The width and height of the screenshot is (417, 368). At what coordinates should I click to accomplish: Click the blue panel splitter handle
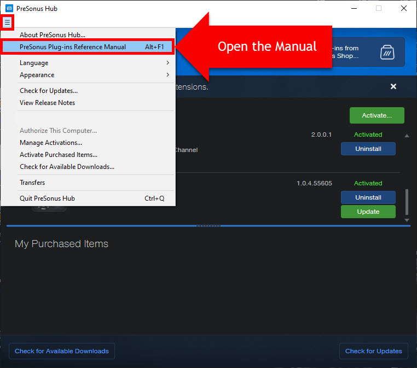[208, 225]
